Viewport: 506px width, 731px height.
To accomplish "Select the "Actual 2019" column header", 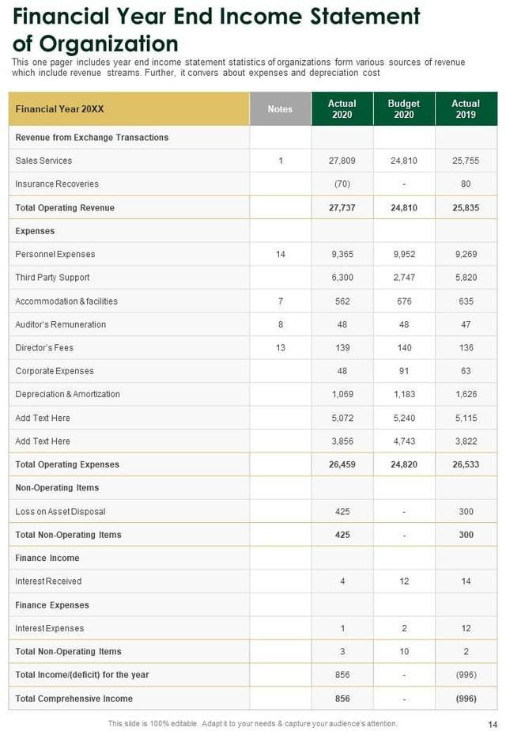I will coord(466,109).
